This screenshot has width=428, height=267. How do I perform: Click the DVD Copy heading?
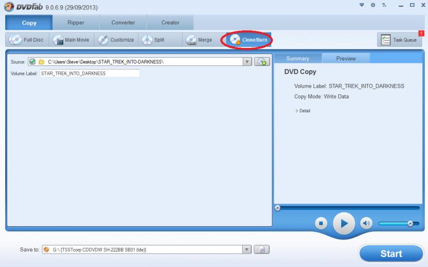(300, 72)
